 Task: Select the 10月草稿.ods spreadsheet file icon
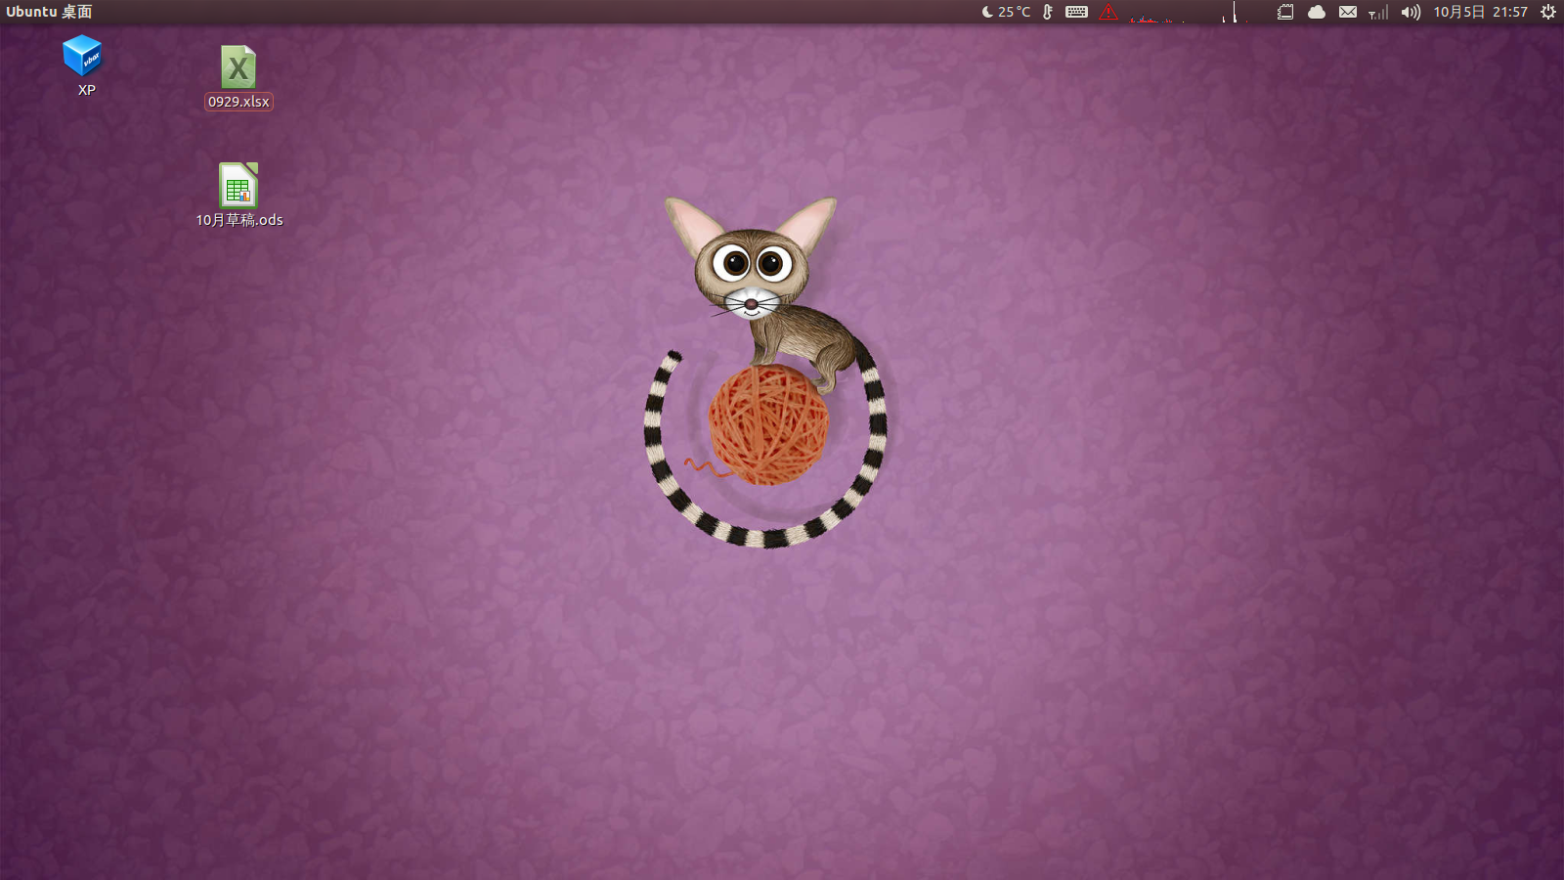pyautogui.click(x=238, y=186)
